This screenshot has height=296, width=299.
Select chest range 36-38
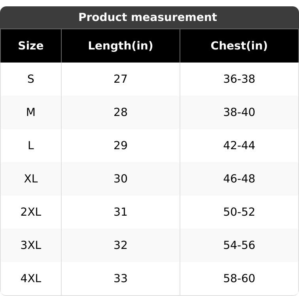(x=239, y=79)
